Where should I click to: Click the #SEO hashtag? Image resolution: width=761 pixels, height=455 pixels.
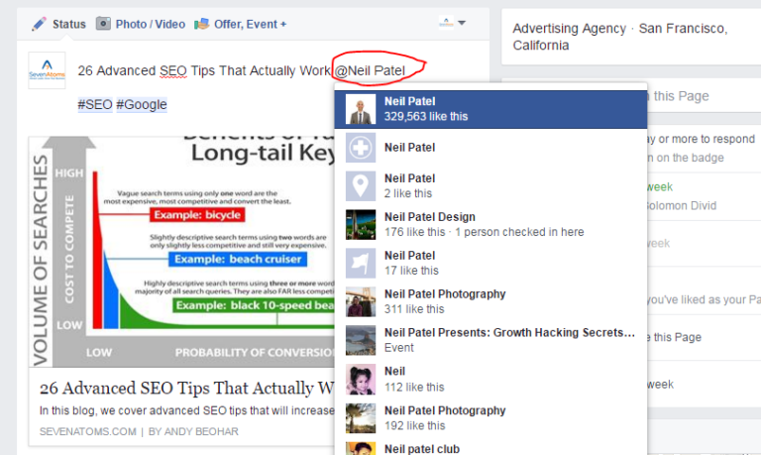tap(94, 105)
